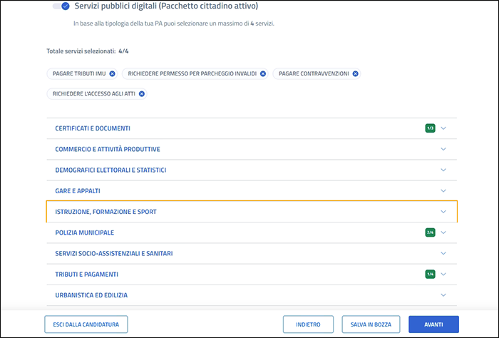Click the 1/3 badge on Certificati e Documenti
Screen dimensions: 499x338
[430, 128]
